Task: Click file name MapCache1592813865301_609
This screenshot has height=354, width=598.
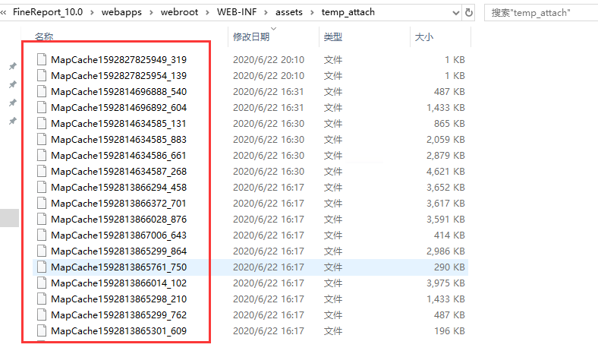Action: pos(118,330)
